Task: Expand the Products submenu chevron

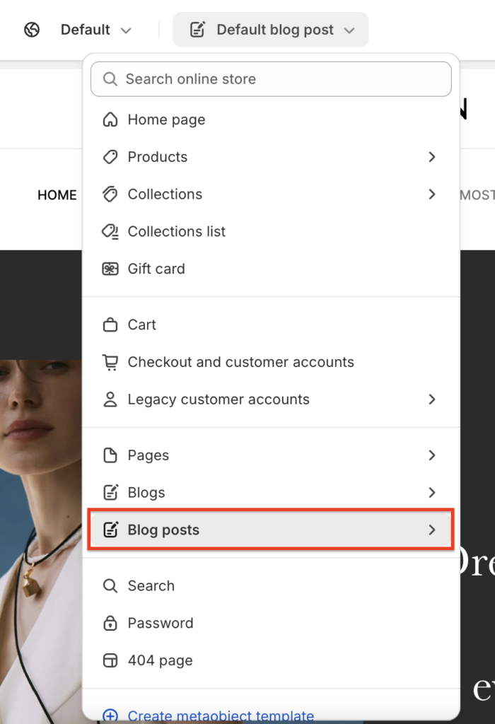Action: tap(432, 157)
